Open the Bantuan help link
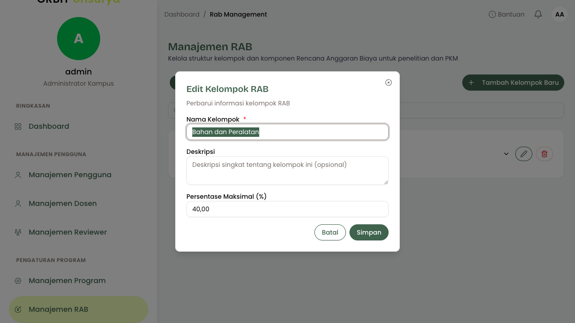This screenshot has height=323, width=575. (x=507, y=14)
